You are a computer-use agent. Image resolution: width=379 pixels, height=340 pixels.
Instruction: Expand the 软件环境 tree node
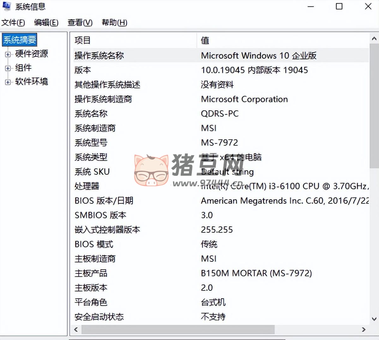point(8,82)
